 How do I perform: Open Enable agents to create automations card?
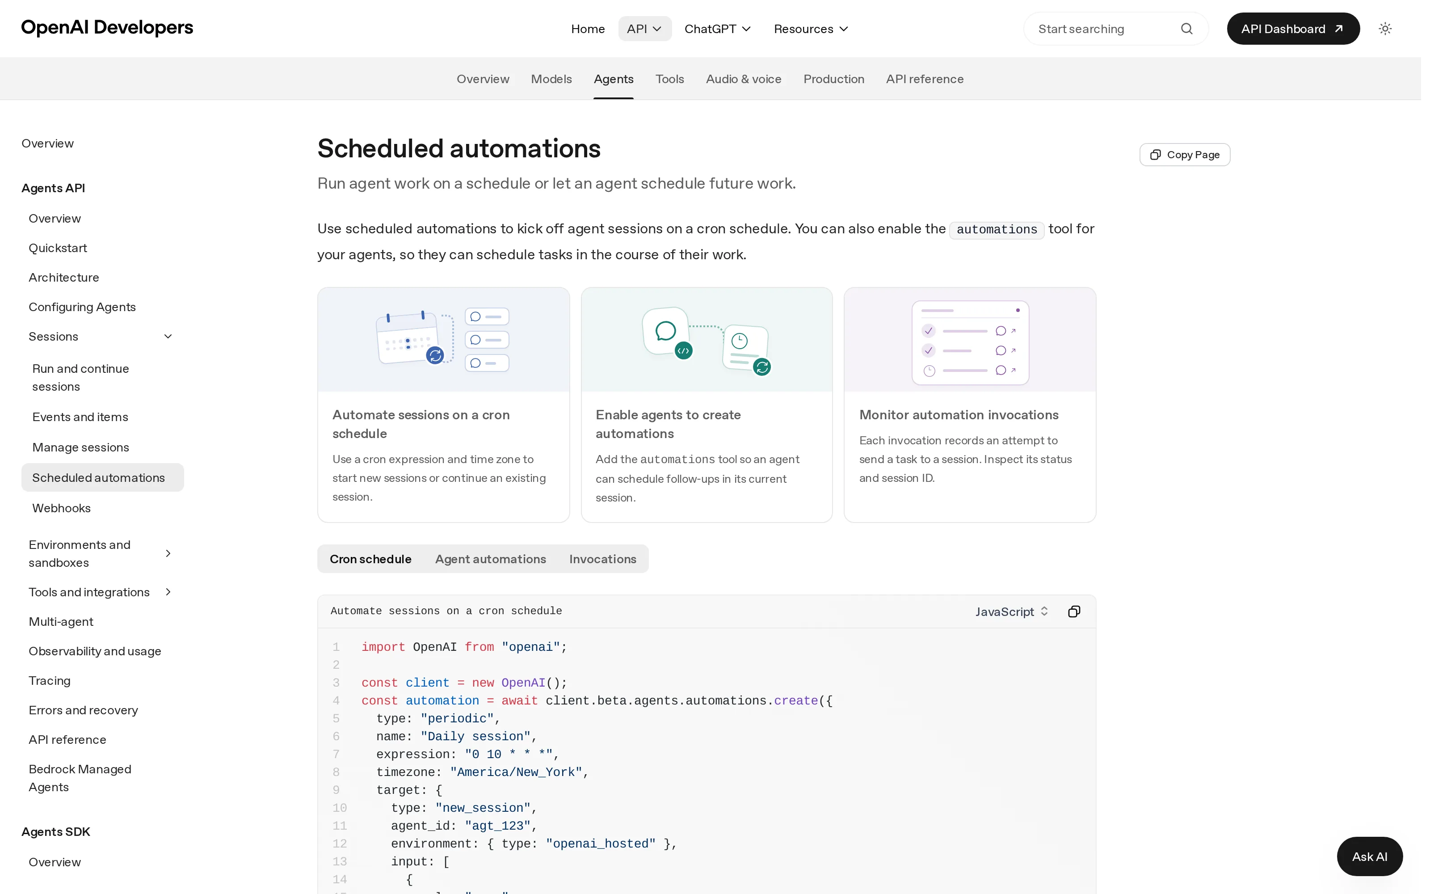[x=707, y=405]
